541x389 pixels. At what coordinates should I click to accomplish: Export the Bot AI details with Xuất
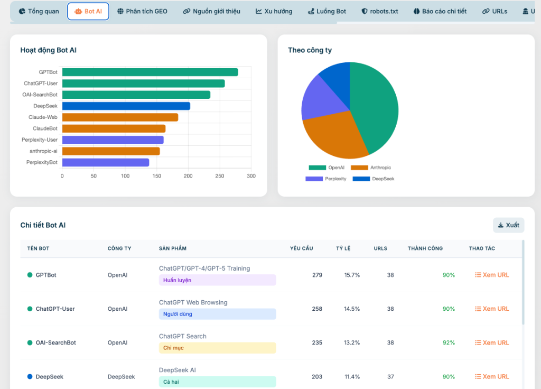[509, 225]
